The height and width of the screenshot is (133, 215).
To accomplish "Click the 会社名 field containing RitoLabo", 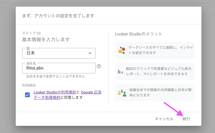I will point(59,68).
